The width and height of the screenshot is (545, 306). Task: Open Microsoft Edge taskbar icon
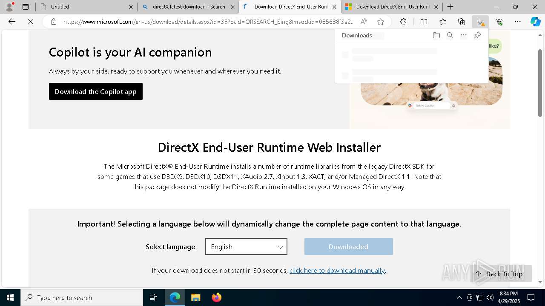[x=175, y=297]
